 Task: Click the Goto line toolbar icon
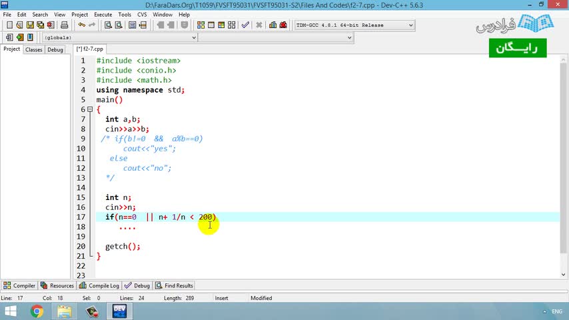pos(143,25)
